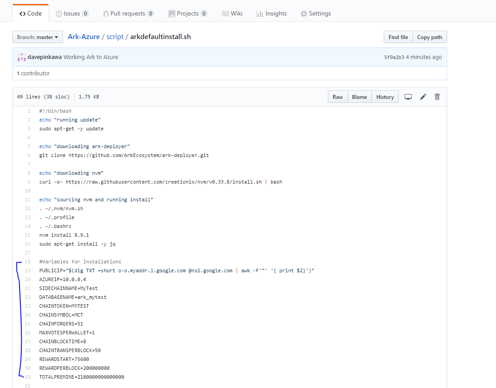Open the Branch: master dropdown
The height and width of the screenshot is (388, 496).
(x=37, y=37)
